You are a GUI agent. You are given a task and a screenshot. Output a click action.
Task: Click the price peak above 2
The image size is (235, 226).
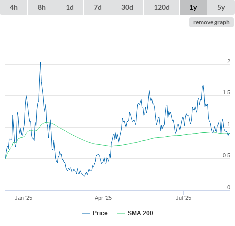click(x=40, y=62)
